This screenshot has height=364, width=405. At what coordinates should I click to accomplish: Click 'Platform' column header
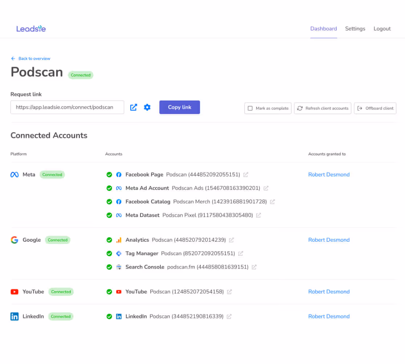tap(19, 154)
